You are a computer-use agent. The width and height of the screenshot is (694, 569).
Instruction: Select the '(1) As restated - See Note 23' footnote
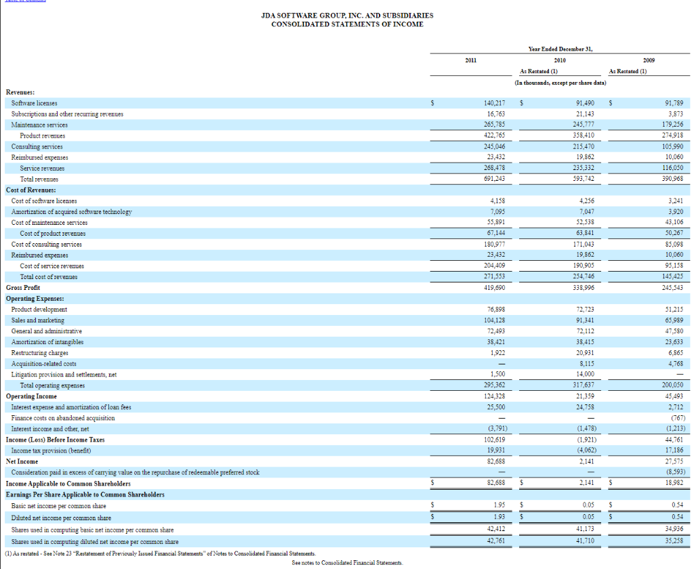coord(160,554)
